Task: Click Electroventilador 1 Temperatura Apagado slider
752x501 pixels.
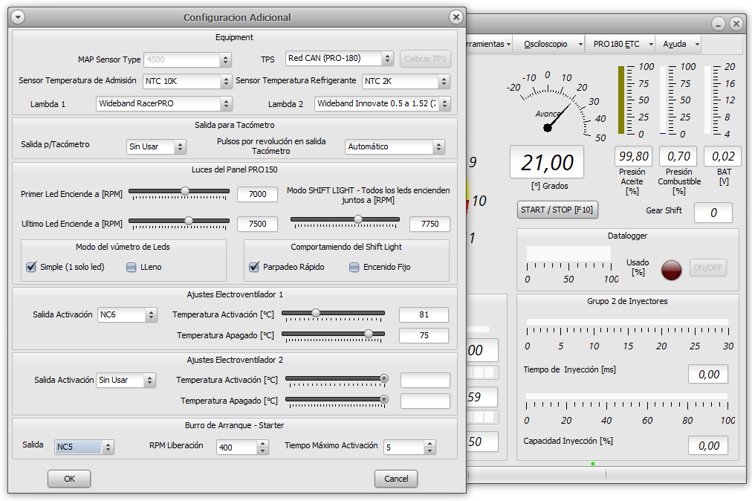Action: click(333, 336)
